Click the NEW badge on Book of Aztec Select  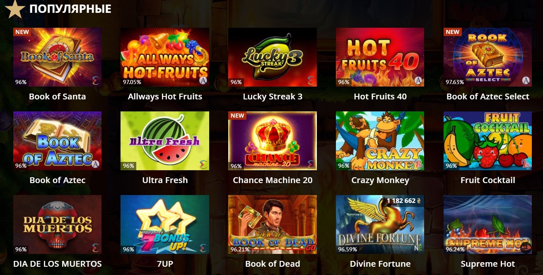point(452,32)
